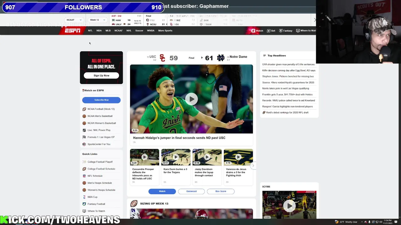The width and height of the screenshot is (401, 225).
Task: Open UVA shooter given max penalty headline
Action: (x=288, y=64)
